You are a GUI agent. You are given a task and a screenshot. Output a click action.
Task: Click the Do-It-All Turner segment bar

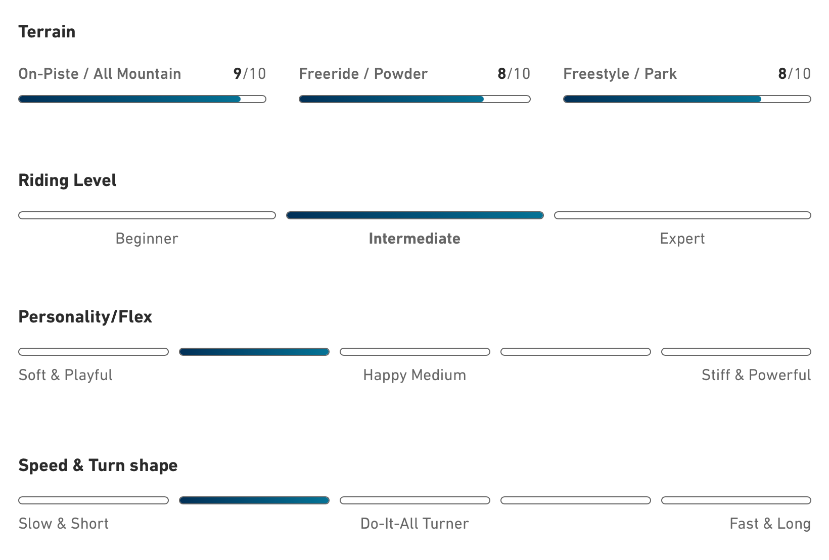point(415,500)
